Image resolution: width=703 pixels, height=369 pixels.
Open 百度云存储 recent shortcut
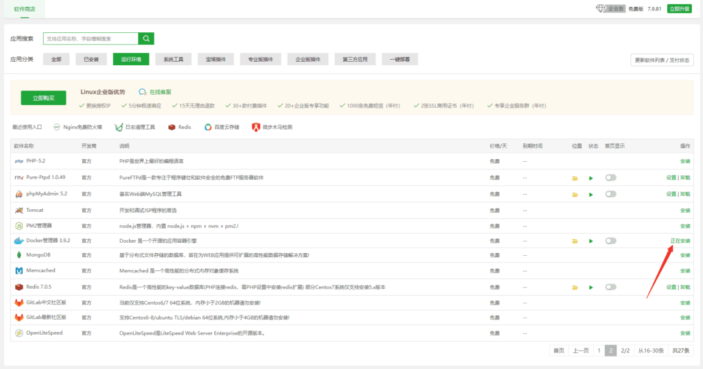point(222,127)
